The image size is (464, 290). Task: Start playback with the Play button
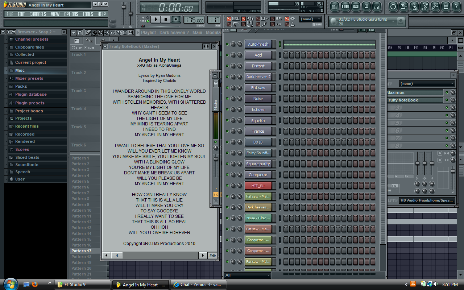click(156, 19)
